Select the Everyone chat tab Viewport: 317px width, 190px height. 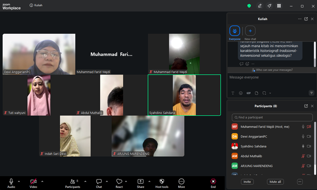[x=235, y=33]
